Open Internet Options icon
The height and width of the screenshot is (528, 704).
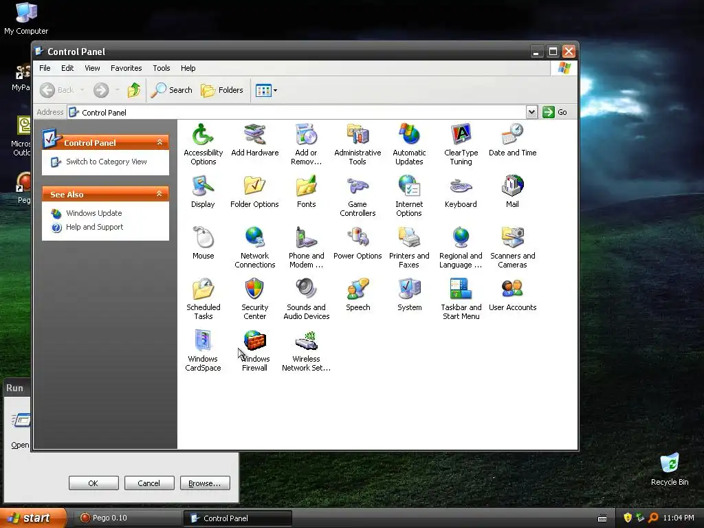[409, 186]
